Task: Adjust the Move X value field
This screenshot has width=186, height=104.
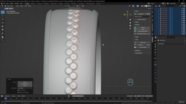Action: (25, 82)
